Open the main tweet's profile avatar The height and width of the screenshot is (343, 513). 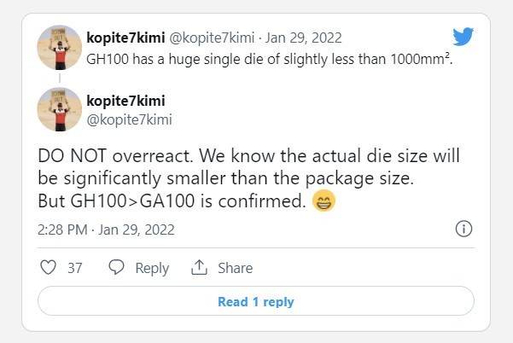(x=60, y=108)
